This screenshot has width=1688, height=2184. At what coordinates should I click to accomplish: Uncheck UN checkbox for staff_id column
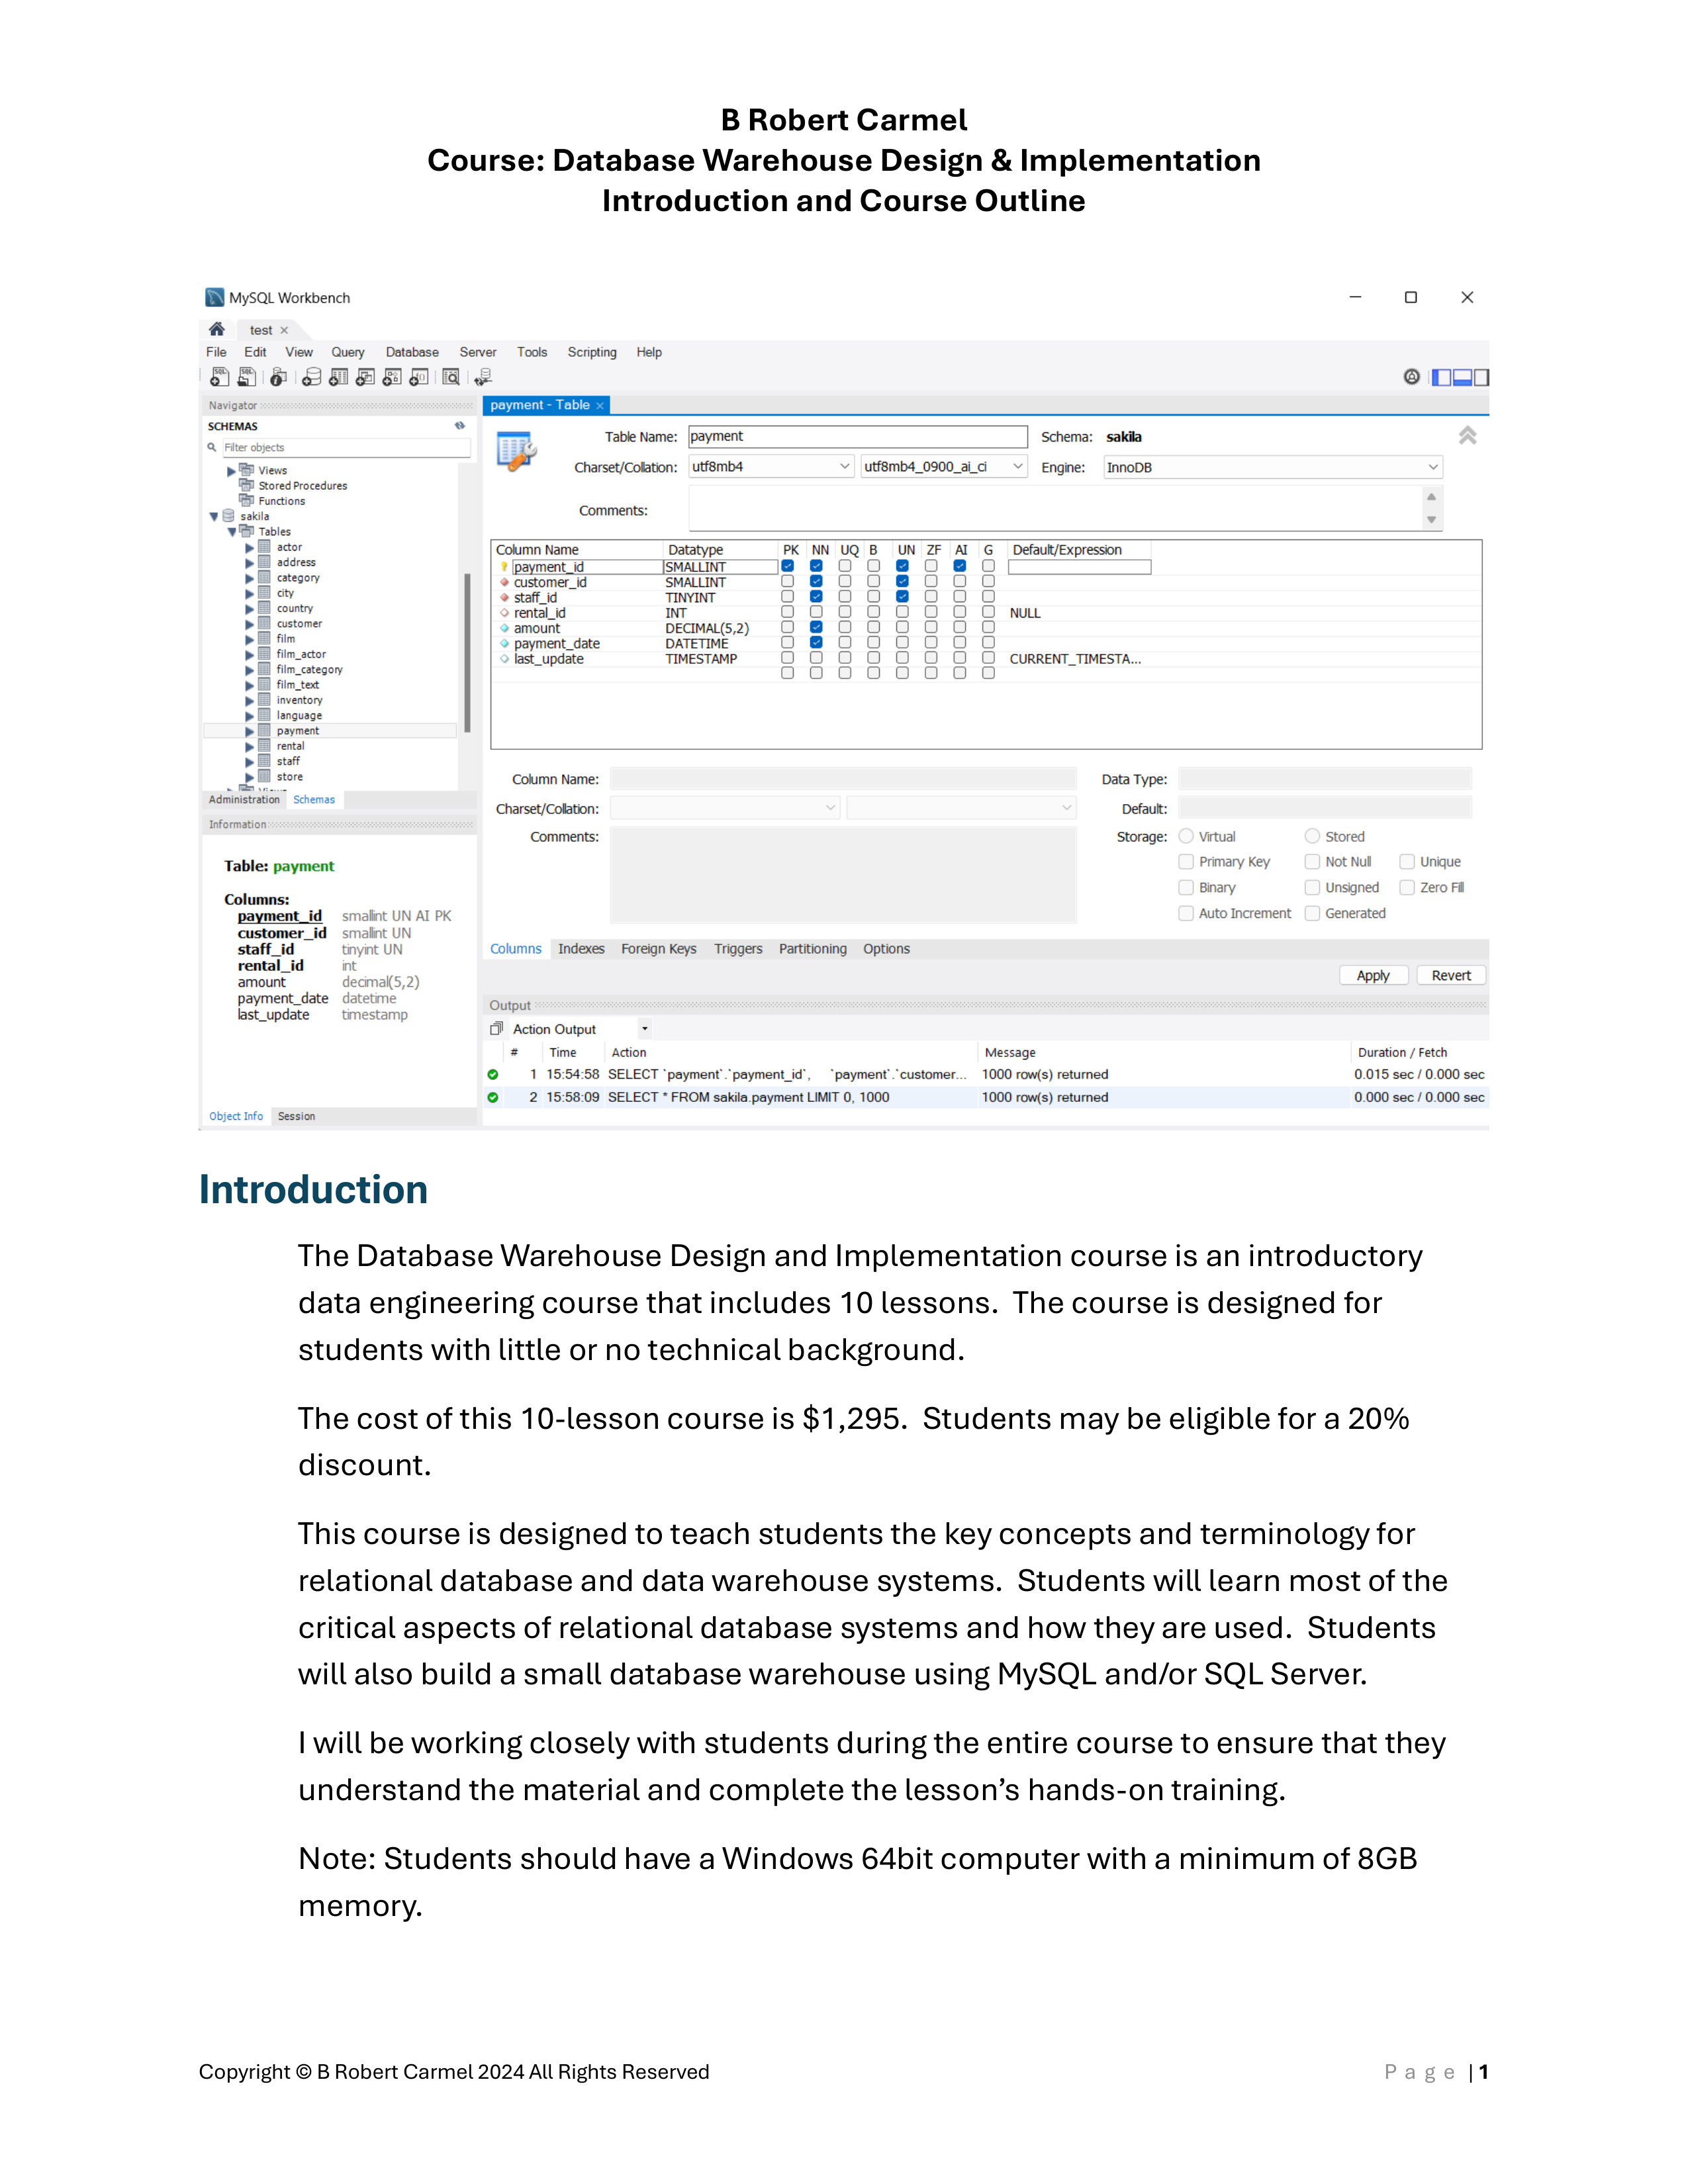click(x=902, y=597)
